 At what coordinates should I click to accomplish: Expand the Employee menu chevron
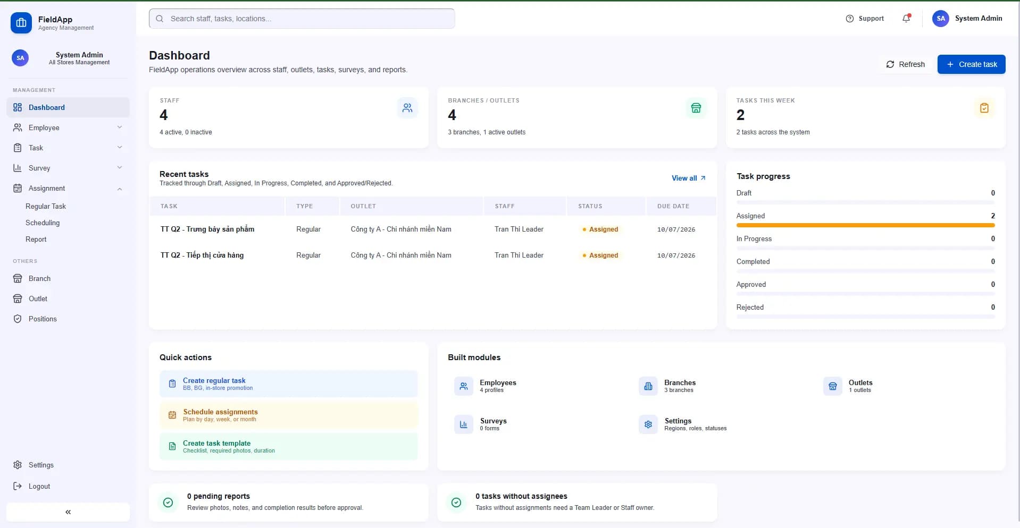(x=120, y=127)
